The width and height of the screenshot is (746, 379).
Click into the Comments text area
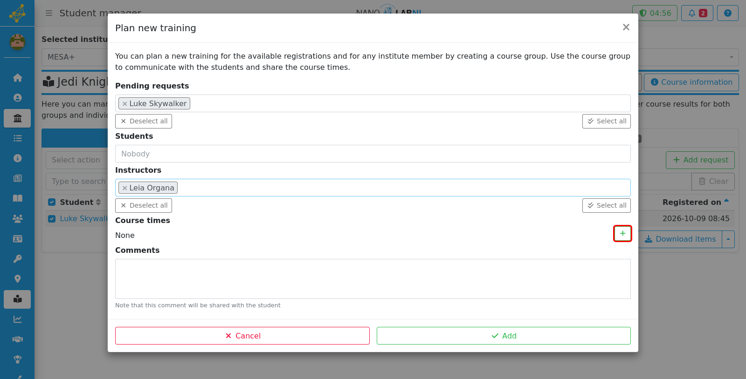pos(373,279)
